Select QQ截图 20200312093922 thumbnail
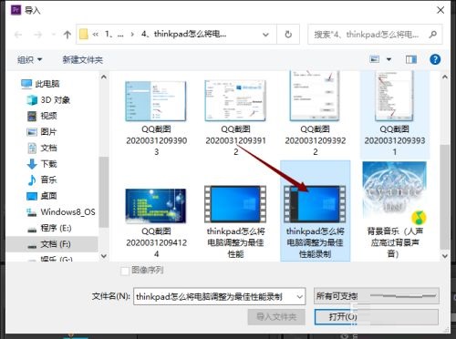The image size is (456, 339). [x=315, y=96]
